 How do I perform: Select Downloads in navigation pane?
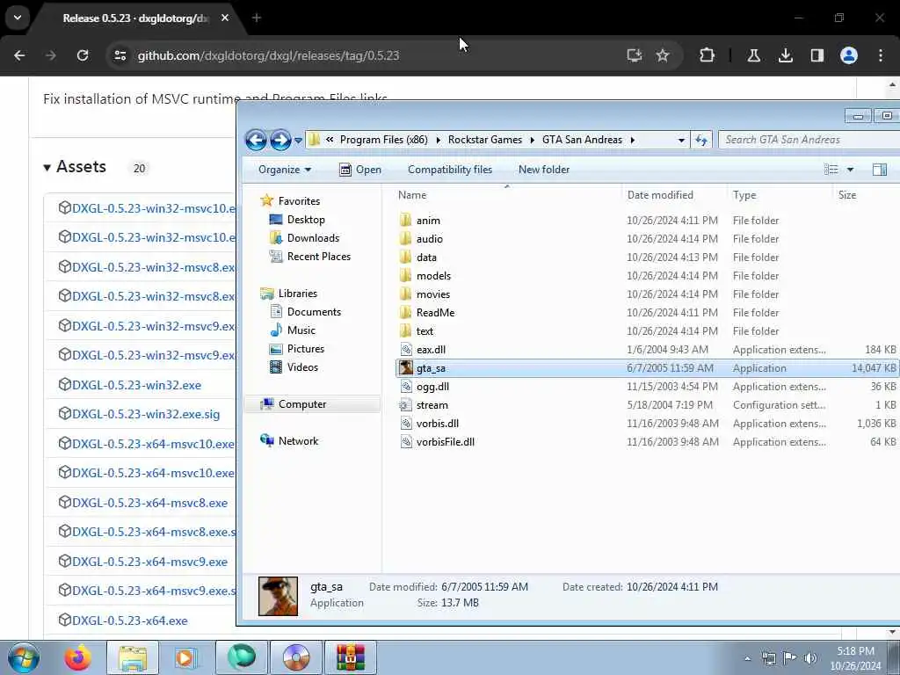(313, 237)
